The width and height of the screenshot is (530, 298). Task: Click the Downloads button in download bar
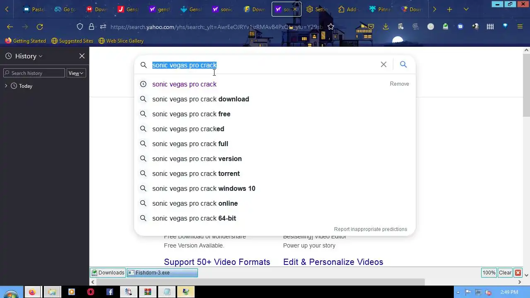(x=108, y=273)
